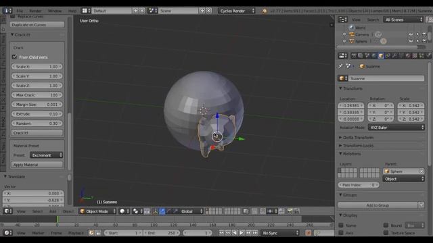Toggle Camera selectability cursor icon
Image resolution: width=433 pixels, height=243 pixels.
point(417,34)
